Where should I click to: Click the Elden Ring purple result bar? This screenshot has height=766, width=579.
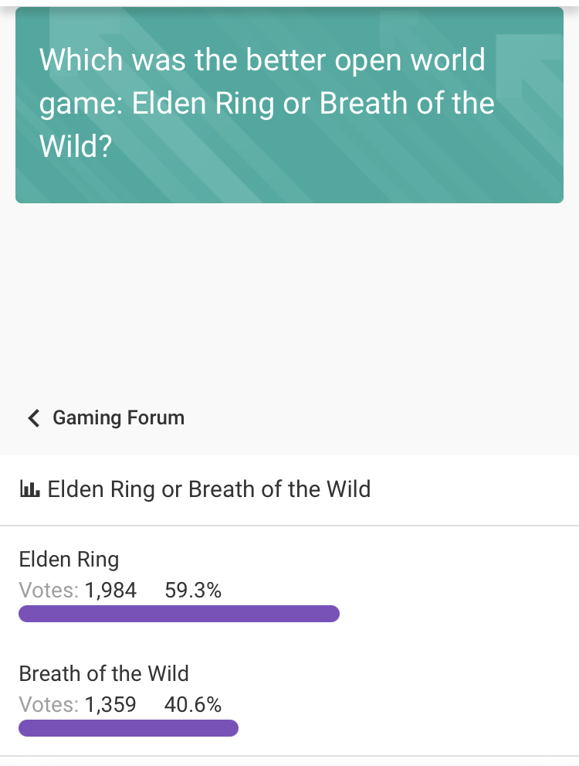(x=178, y=614)
